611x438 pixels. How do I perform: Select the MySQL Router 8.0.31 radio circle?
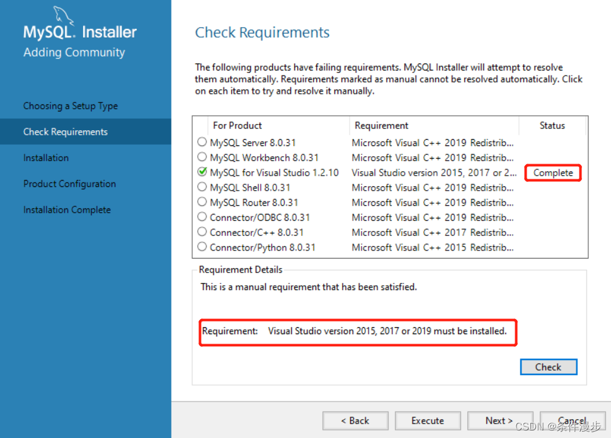(x=202, y=201)
